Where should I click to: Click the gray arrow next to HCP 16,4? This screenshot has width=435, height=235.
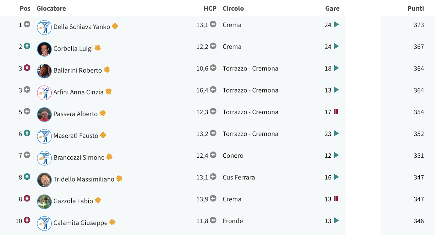[213, 90]
